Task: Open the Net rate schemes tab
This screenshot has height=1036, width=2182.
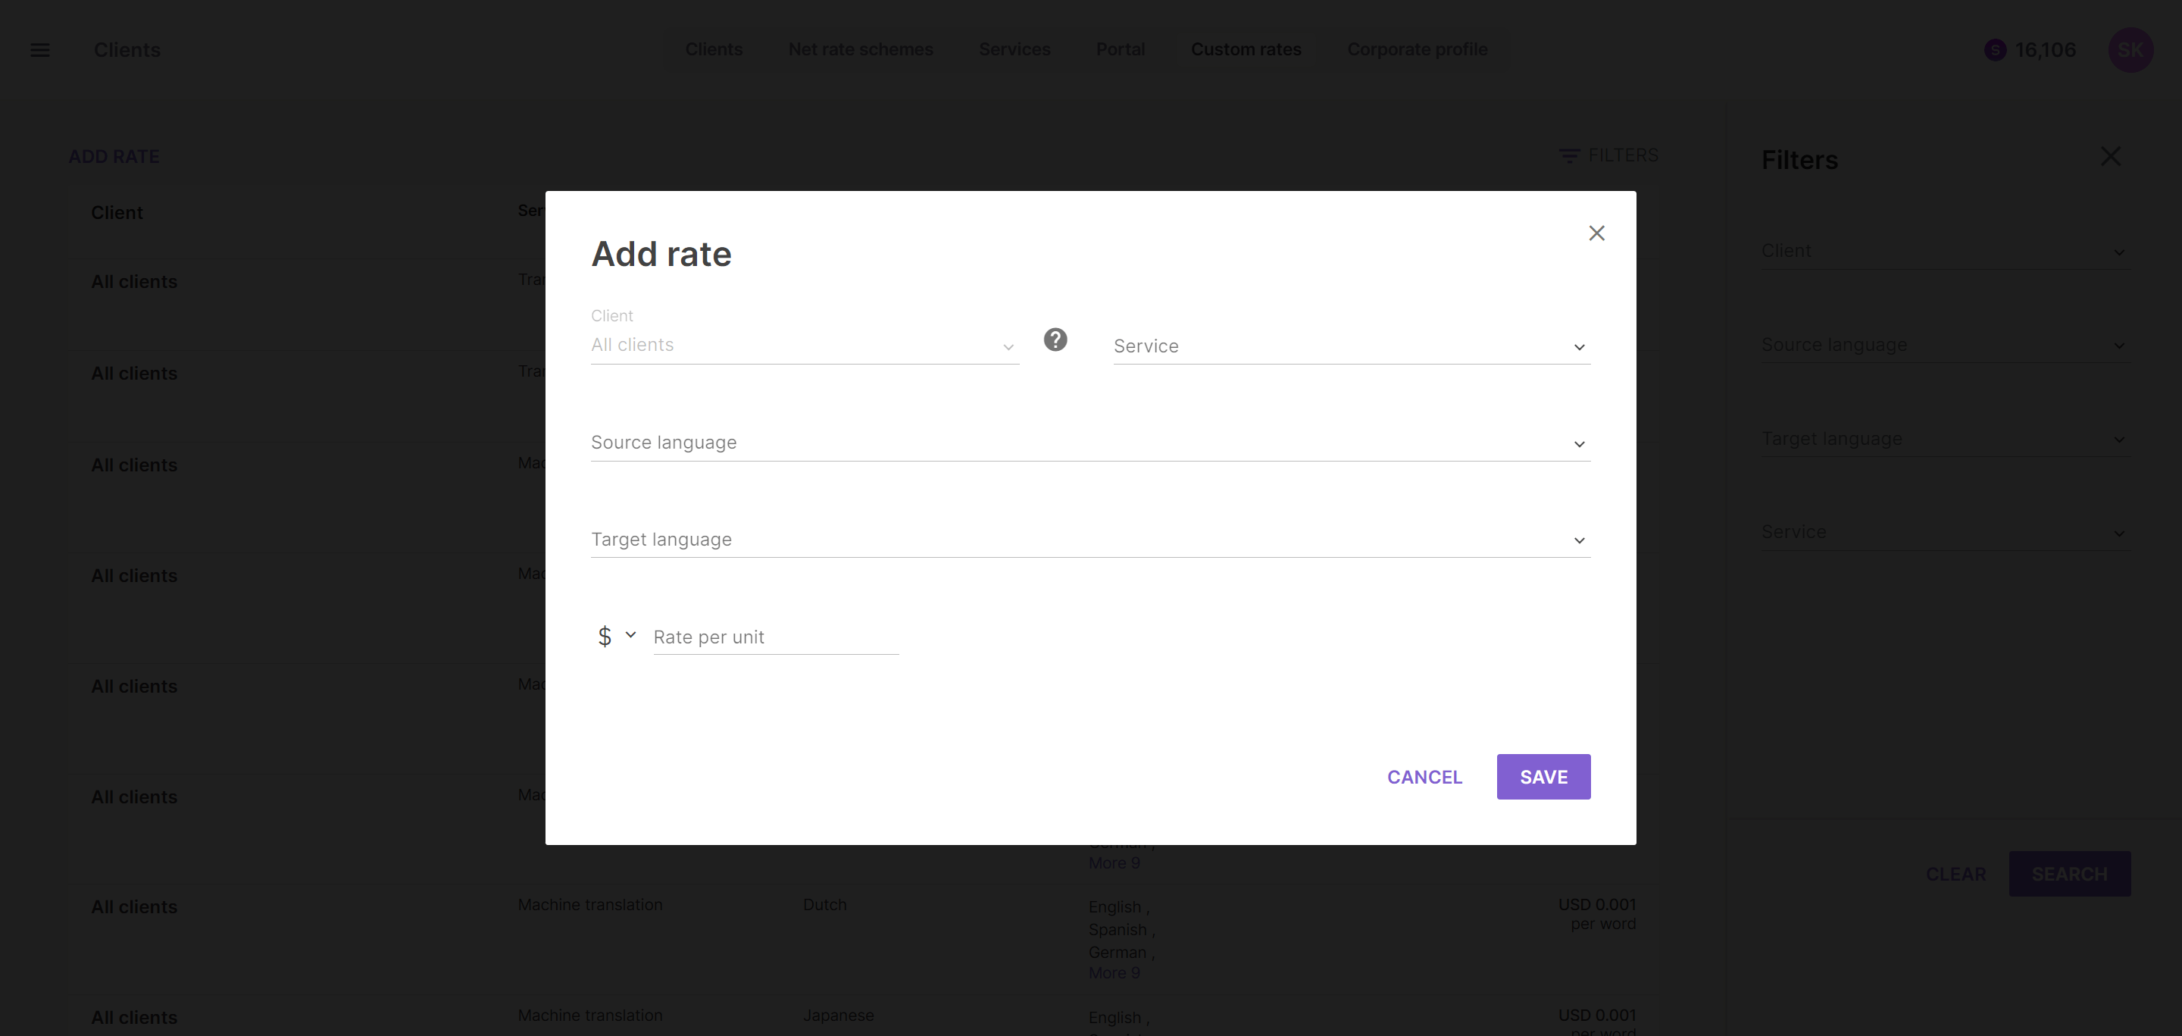Action: pos(861,49)
